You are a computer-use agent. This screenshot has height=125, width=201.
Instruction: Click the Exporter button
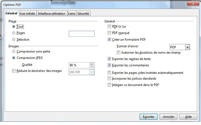point(148,117)
